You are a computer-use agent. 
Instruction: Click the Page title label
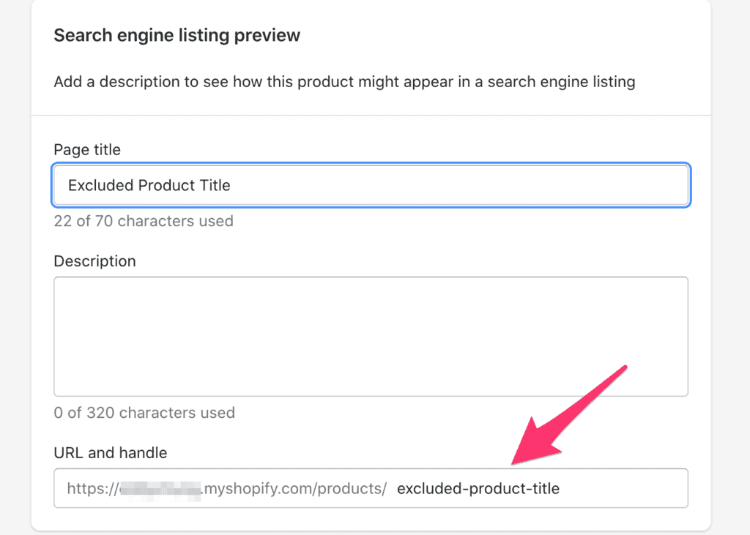pyautogui.click(x=86, y=149)
